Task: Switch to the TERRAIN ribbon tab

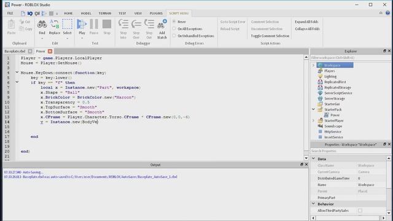Action: [105, 14]
